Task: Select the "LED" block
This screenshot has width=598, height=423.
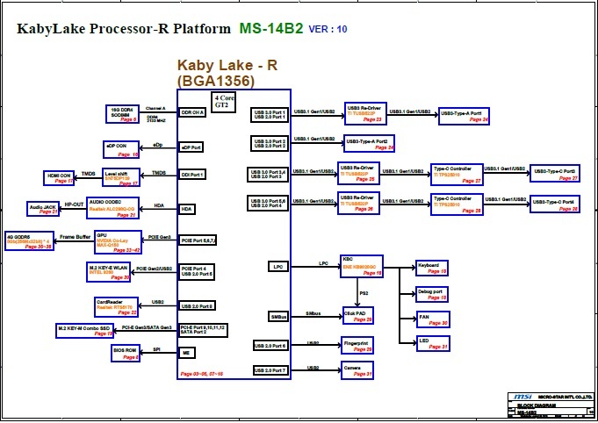Action: point(433,343)
